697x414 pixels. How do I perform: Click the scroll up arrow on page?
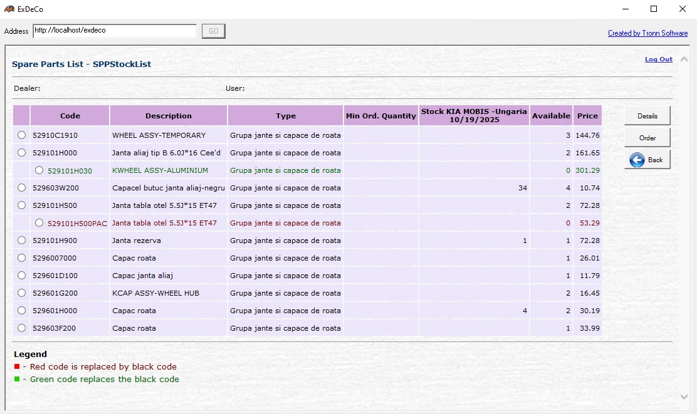[x=684, y=60]
